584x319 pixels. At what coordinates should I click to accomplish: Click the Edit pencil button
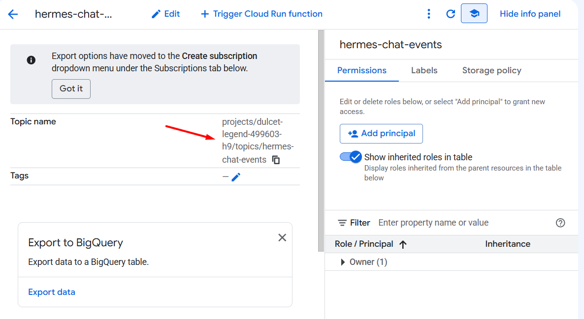166,14
